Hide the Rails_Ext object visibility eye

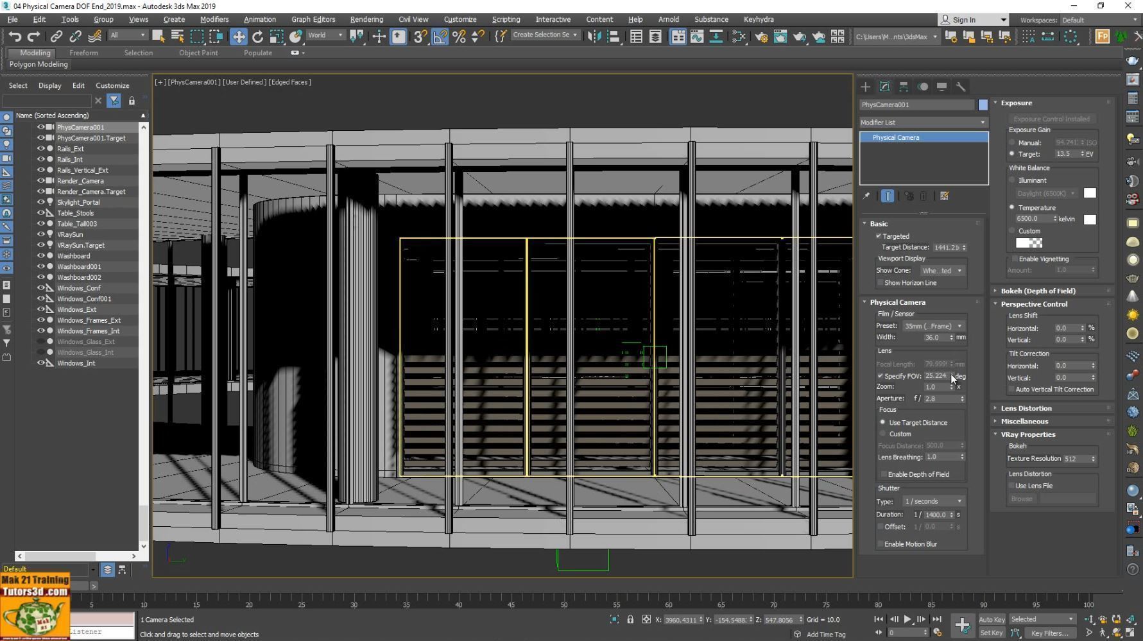tap(40, 149)
